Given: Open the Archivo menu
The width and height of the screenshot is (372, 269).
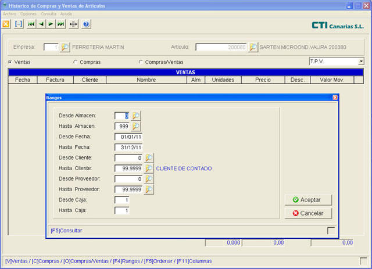Looking at the screenshot, I should 9,13.
